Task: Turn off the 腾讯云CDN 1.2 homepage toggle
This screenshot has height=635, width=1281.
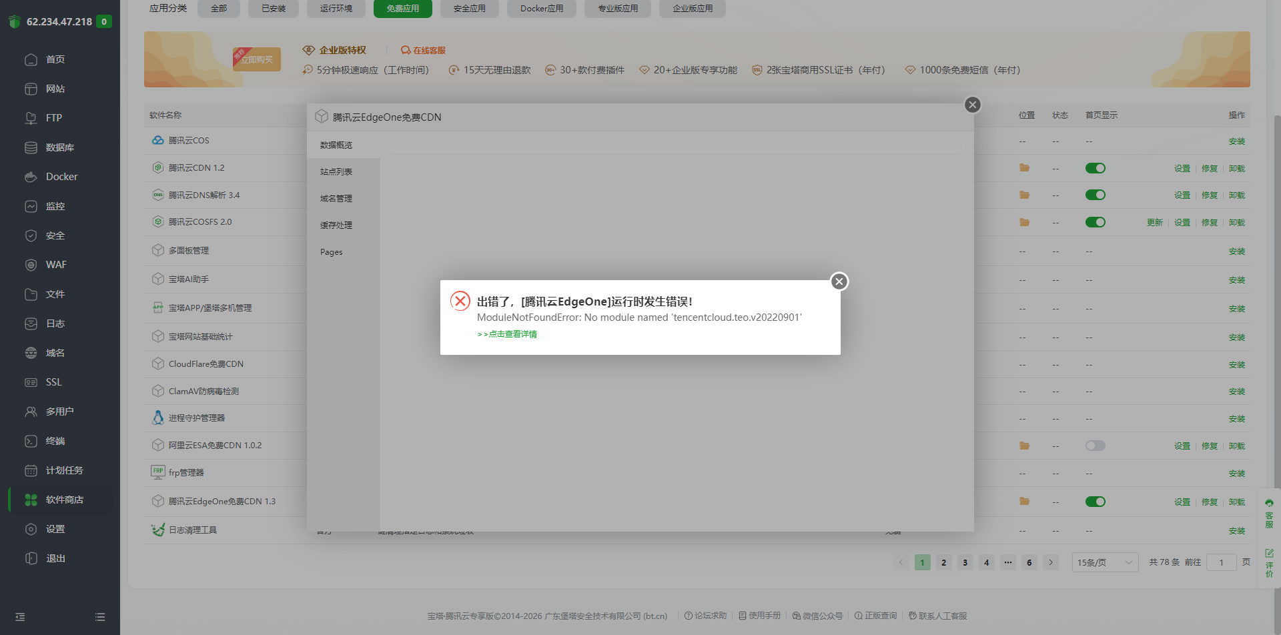Action: (1096, 167)
